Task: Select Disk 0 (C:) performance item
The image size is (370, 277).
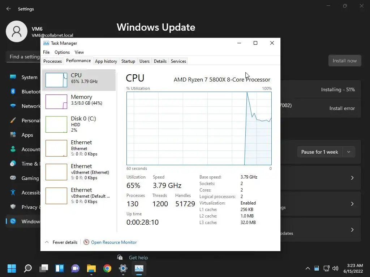Action: pyautogui.click(x=79, y=124)
